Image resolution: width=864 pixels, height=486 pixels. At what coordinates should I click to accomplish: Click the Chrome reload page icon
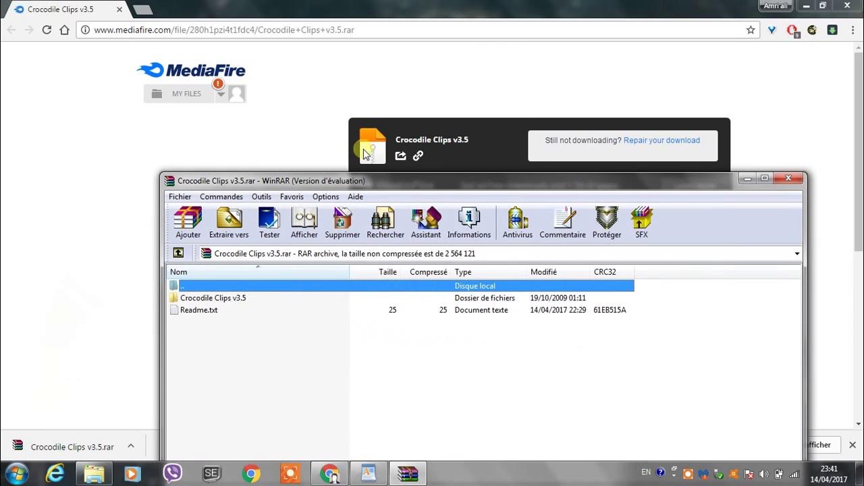(x=47, y=30)
